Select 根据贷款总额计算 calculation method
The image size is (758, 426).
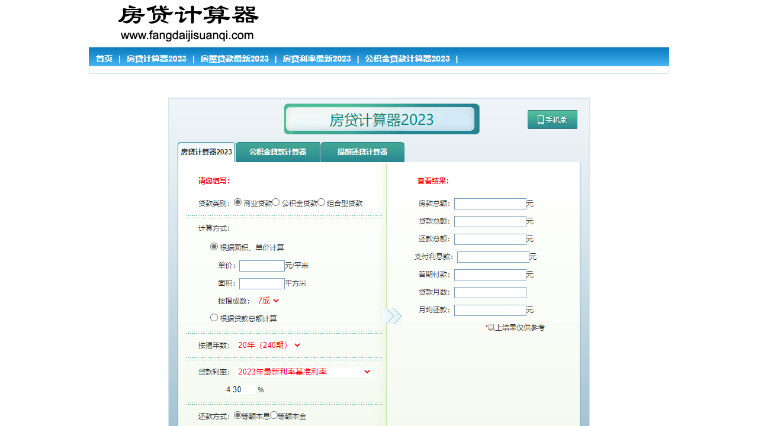214,317
